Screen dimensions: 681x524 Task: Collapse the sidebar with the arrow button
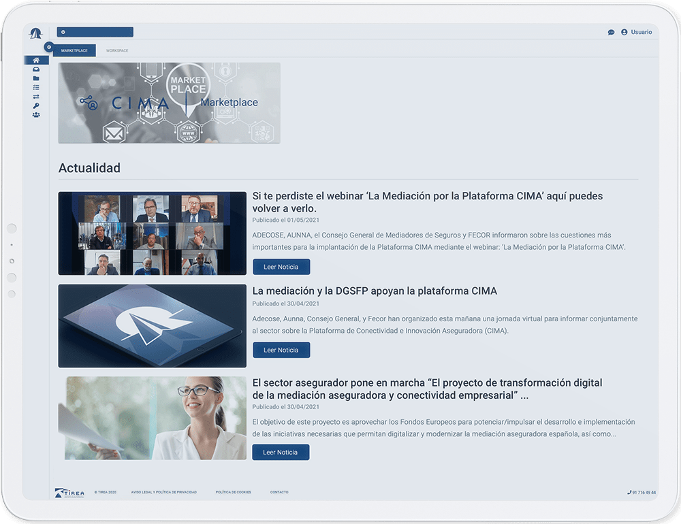48,47
